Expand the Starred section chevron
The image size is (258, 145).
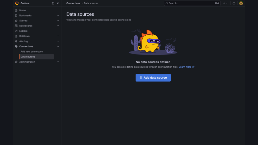tap(58, 20)
